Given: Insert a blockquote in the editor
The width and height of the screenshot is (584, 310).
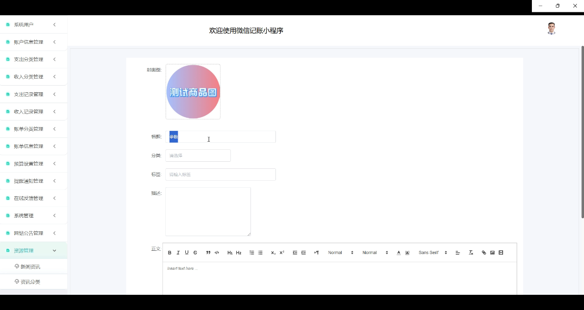Looking at the screenshot, I should pyautogui.click(x=208, y=252).
